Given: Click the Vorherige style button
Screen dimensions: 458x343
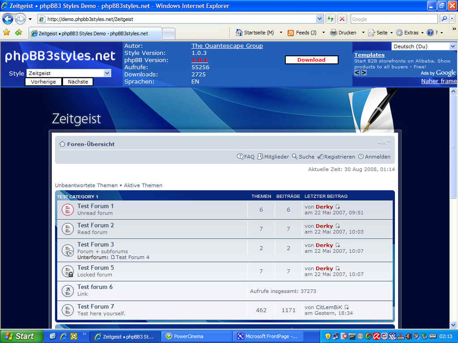Looking at the screenshot, I should tap(43, 82).
